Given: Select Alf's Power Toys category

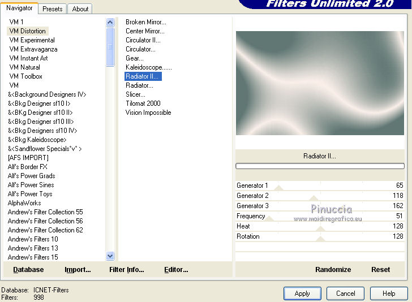Looking at the screenshot, I should tap(30, 194).
